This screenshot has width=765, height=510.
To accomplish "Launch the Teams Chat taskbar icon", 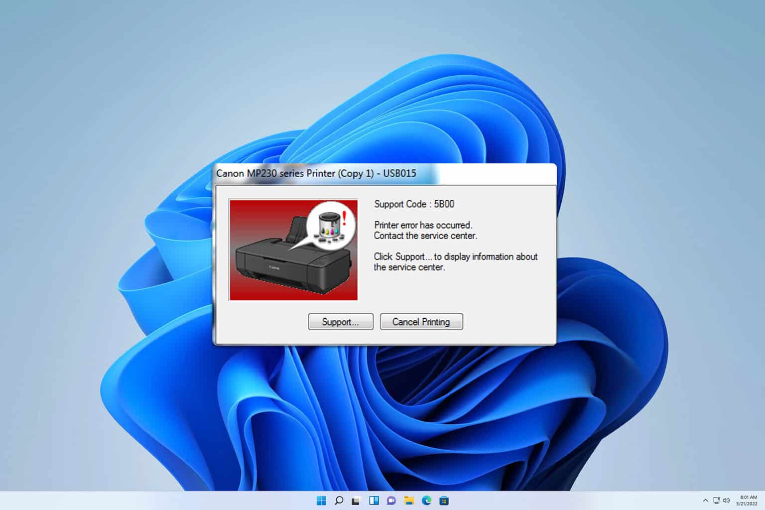I will 391,501.
